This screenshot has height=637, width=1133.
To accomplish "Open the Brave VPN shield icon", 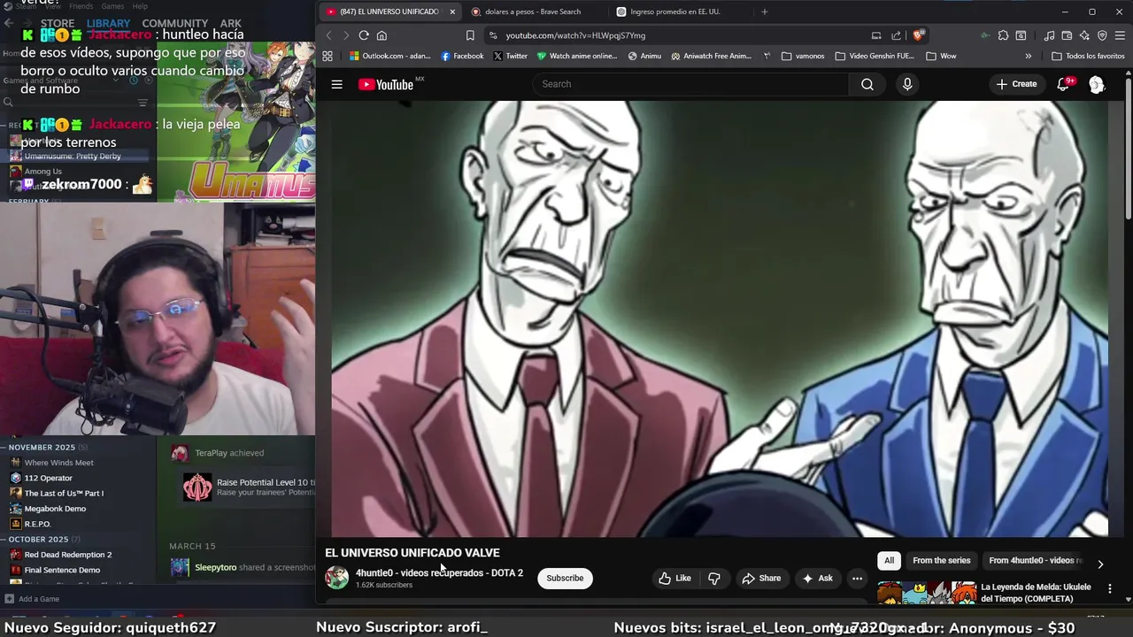I will point(1102,35).
